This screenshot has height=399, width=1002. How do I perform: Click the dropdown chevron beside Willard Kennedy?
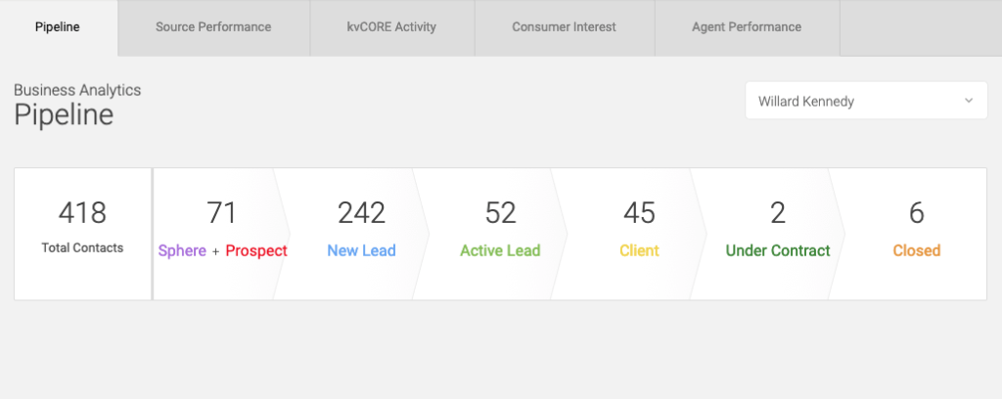pyautogui.click(x=969, y=101)
